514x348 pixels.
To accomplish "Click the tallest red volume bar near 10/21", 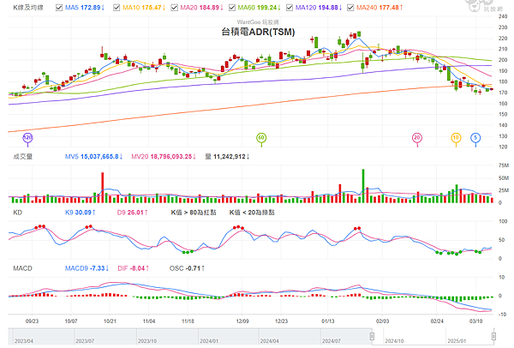I will [x=103, y=188].
